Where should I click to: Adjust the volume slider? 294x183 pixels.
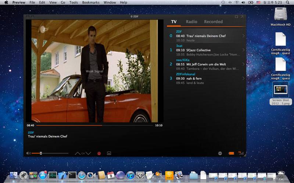click(x=50, y=153)
